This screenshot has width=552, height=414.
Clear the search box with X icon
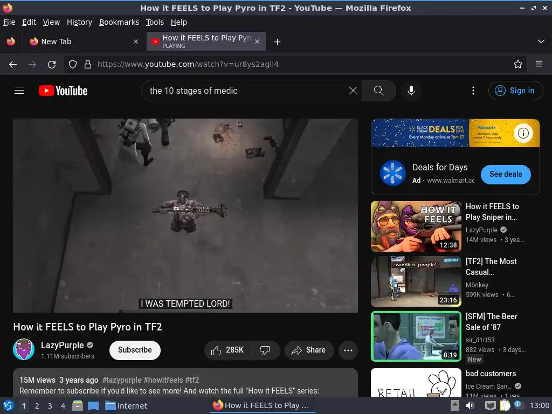pos(353,91)
